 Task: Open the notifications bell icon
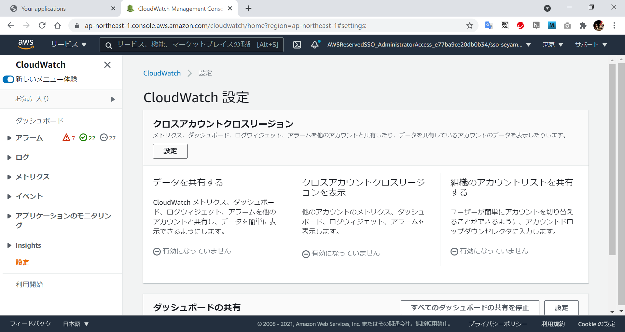pyautogui.click(x=314, y=45)
